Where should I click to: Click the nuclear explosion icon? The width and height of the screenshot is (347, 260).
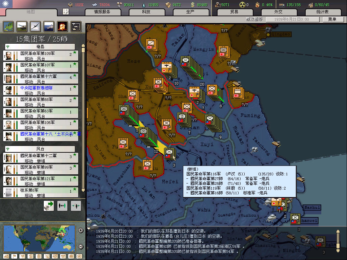[x=62, y=26]
